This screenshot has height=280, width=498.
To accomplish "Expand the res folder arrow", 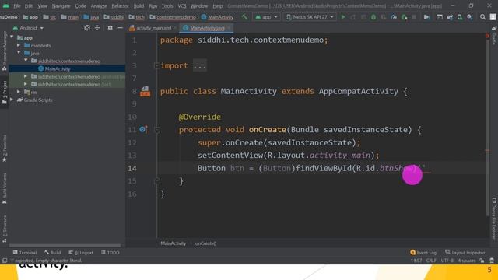I will (x=19, y=92).
